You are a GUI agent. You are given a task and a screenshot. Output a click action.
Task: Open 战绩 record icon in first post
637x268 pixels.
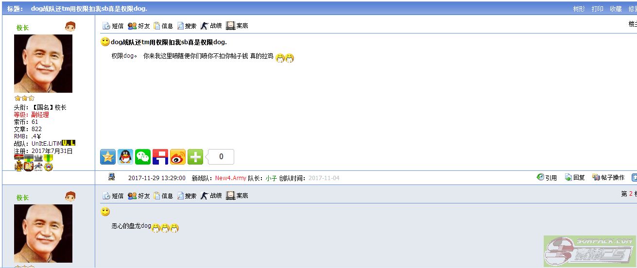click(211, 26)
